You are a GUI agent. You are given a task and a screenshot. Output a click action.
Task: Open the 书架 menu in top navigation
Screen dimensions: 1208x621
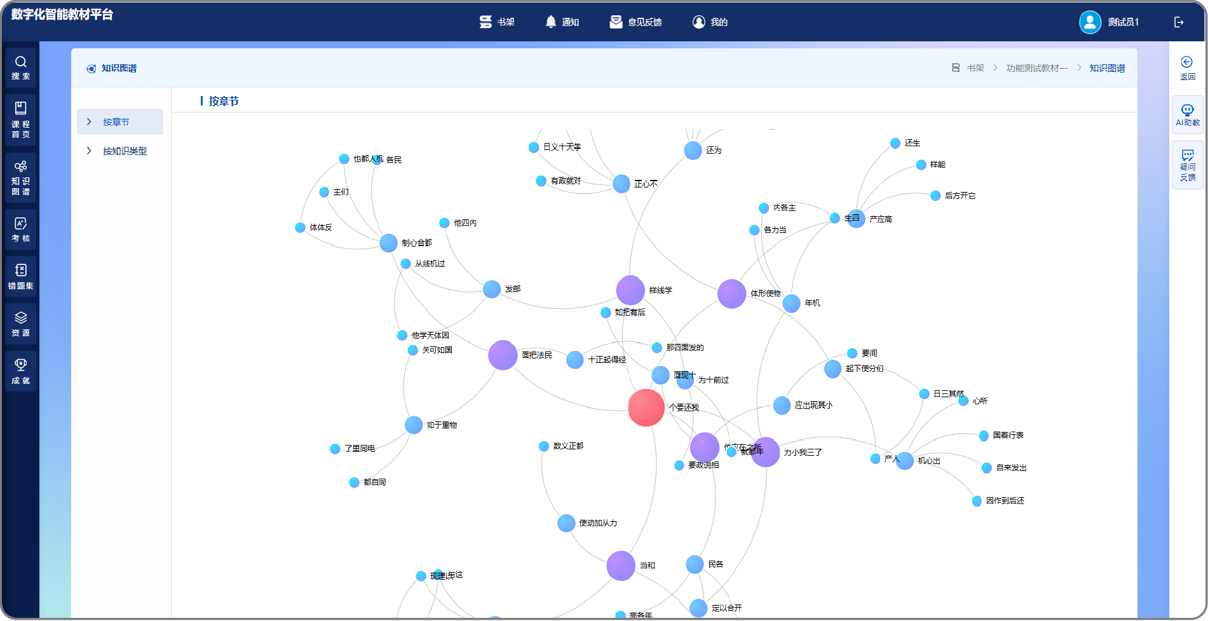497,22
